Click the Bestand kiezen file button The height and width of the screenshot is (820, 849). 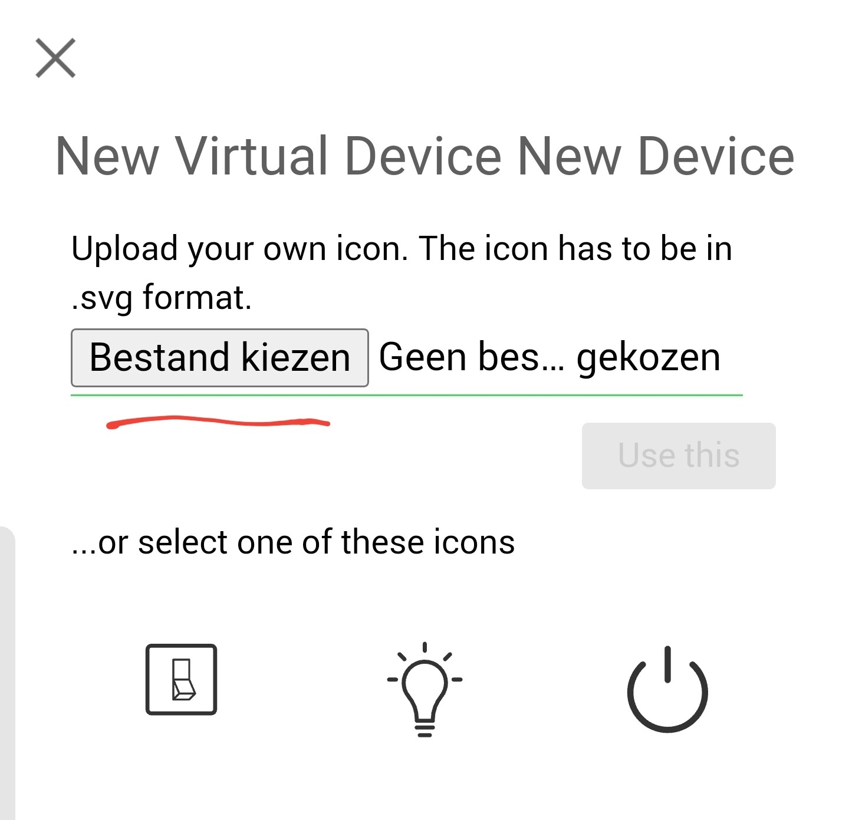coord(220,358)
